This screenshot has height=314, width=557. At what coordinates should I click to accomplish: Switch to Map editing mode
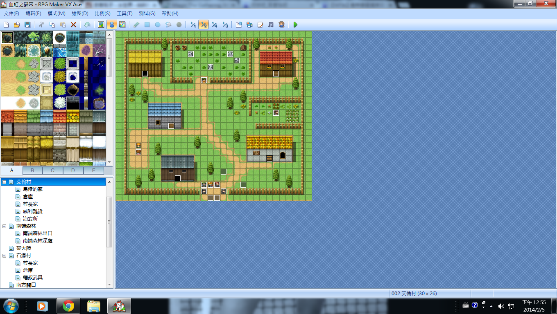click(x=101, y=25)
